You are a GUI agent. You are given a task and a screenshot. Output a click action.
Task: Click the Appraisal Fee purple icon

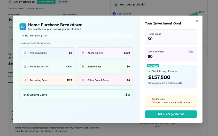click(83, 53)
